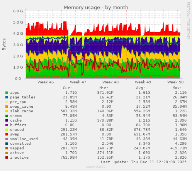Image resolution: width=192 pixels, height=171 pixels.
Task: Click the 'Avg:' column header
Action: [x=141, y=88]
